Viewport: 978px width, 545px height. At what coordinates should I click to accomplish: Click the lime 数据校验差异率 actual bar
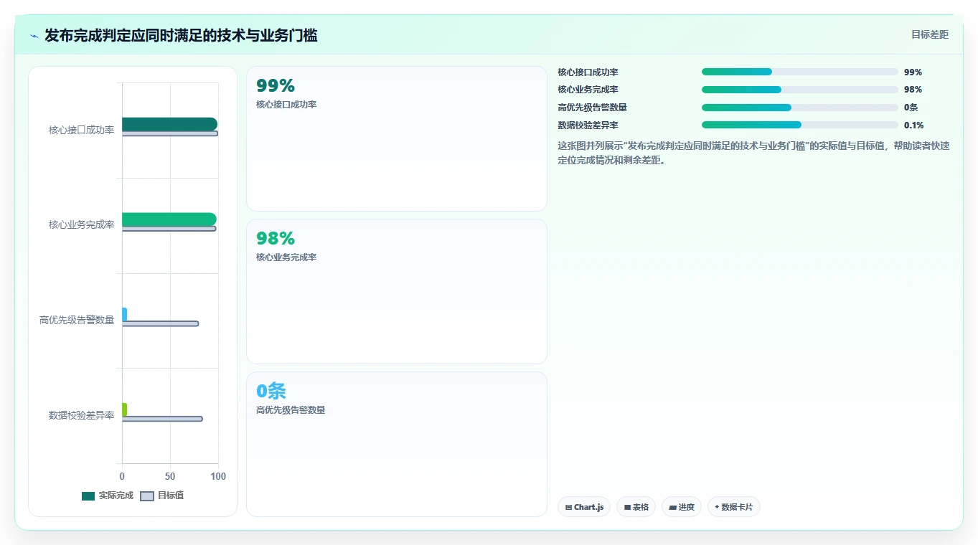124,409
